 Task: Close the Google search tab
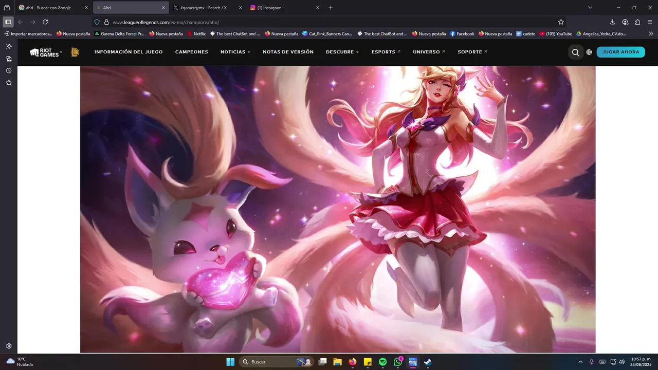[86, 8]
